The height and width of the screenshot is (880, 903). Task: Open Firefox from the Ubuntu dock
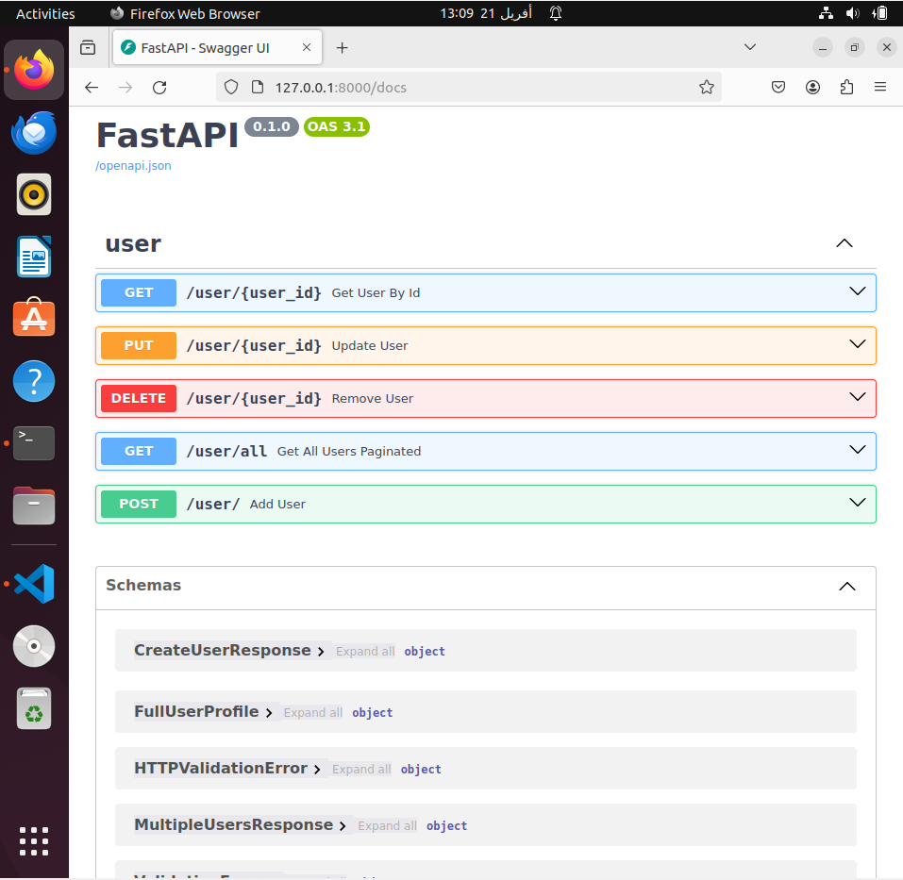click(x=34, y=70)
